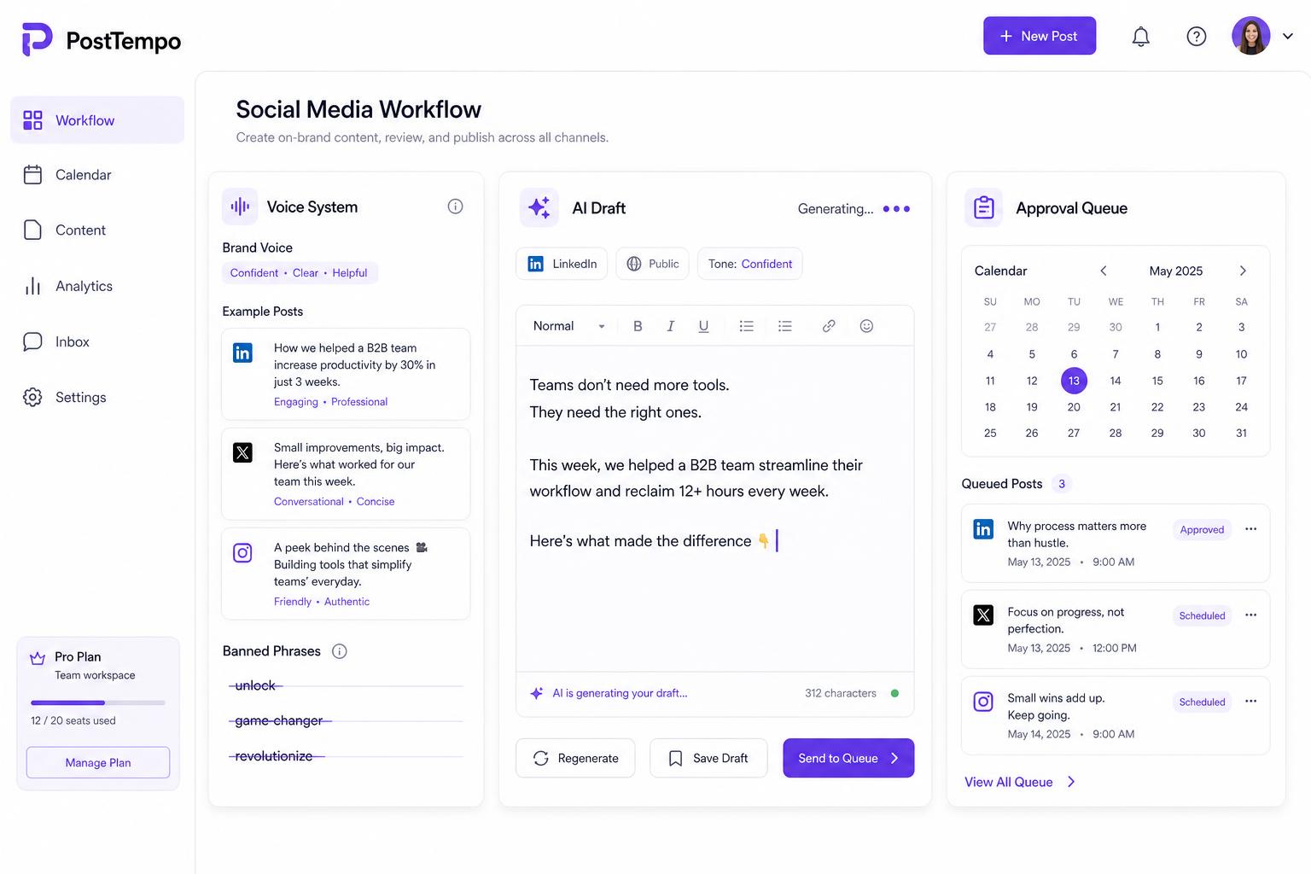This screenshot has height=874, width=1311.
Task: Click the banned phrase 'game-changer'
Action: tap(279, 720)
